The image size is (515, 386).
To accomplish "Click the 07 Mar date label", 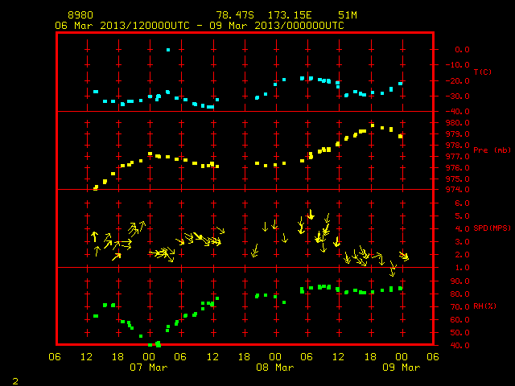I will 149,368.
